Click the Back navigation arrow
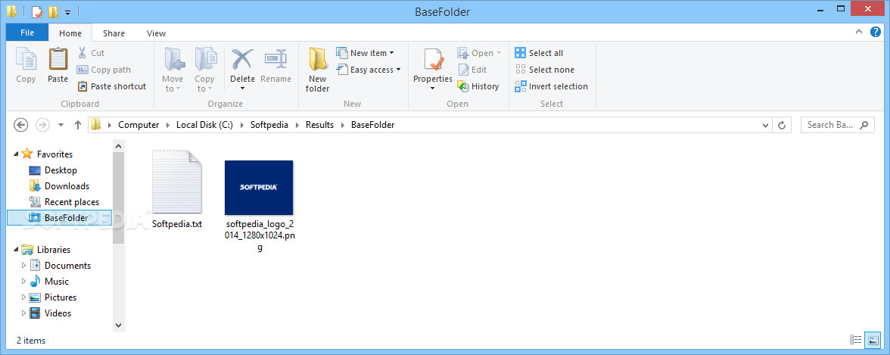The height and width of the screenshot is (355, 890). (x=20, y=126)
